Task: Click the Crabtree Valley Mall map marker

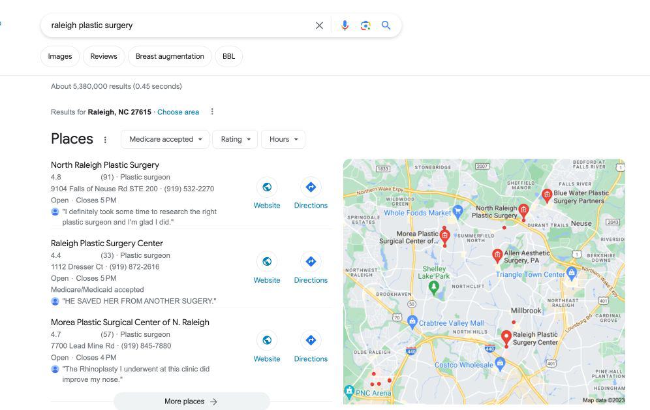Action: pos(412,321)
